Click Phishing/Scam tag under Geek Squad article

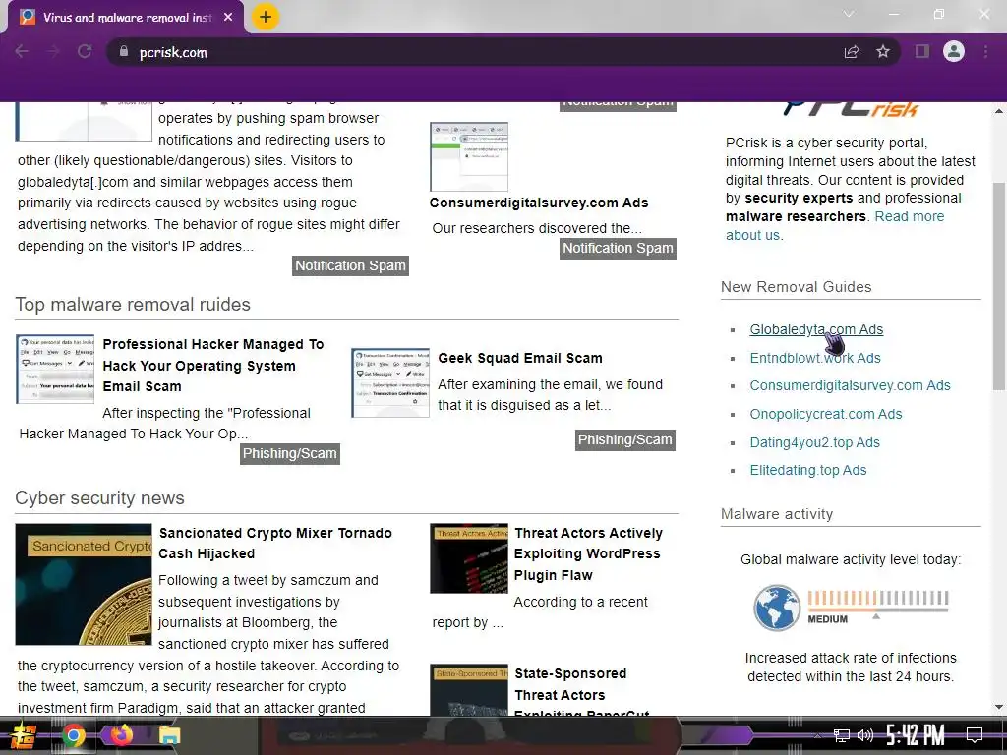pyautogui.click(x=624, y=439)
